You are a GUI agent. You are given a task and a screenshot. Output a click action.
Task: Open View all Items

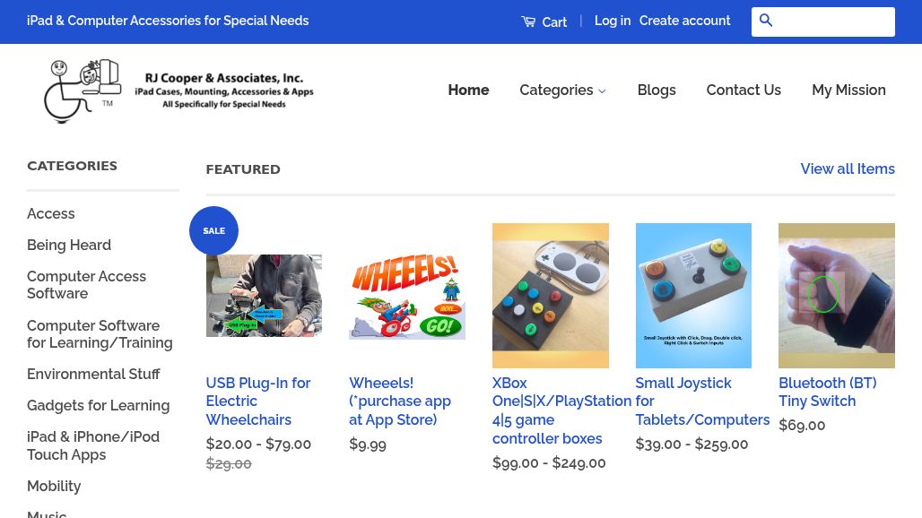click(x=847, y=168)
